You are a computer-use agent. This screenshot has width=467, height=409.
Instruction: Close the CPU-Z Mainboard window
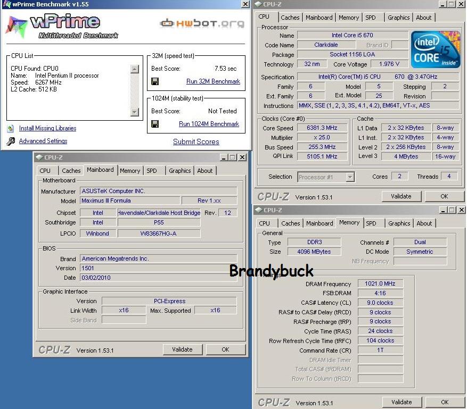pyautogui.click(x=243, y=157)
